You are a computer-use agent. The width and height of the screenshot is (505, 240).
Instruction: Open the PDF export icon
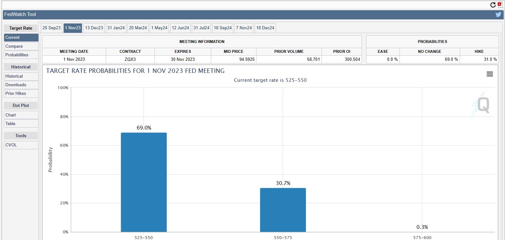(500, 4)
